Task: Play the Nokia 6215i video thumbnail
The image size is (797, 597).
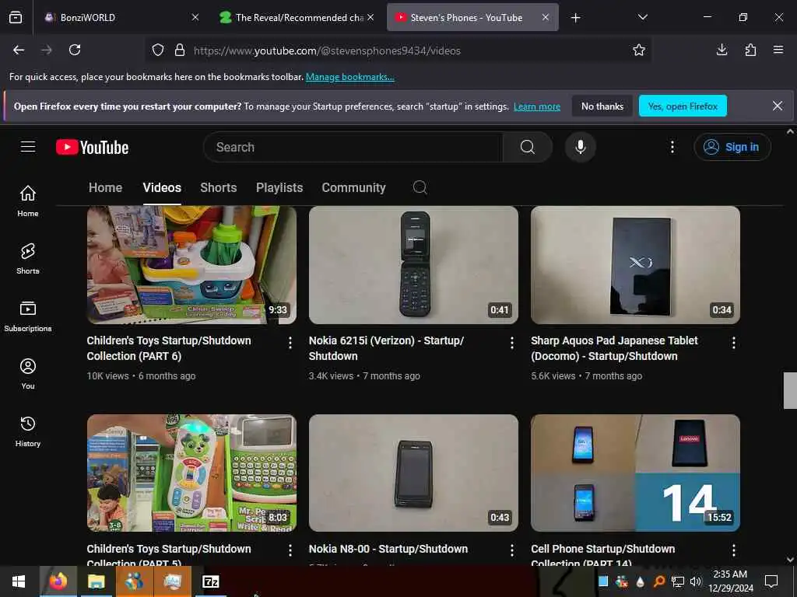Action: (413, 264)
